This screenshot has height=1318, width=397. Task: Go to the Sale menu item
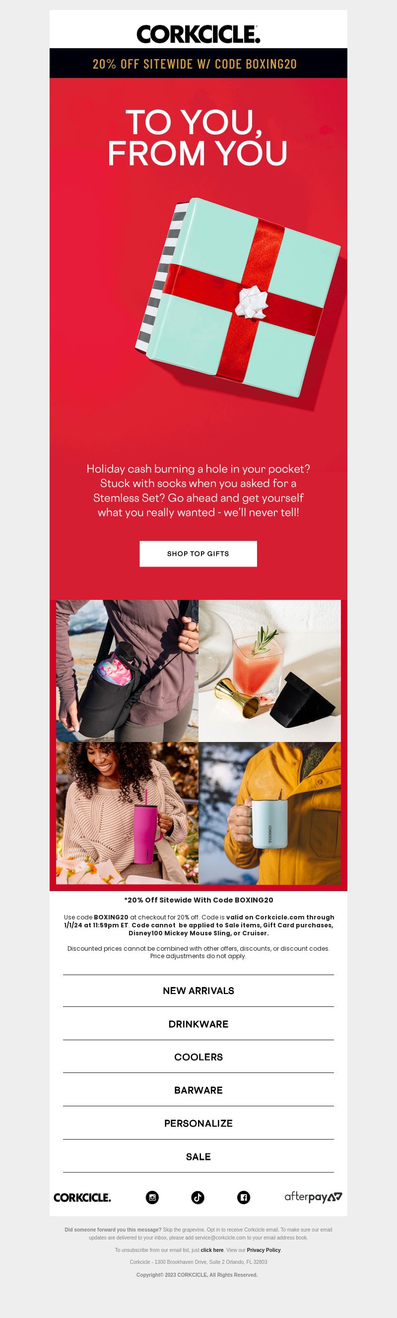pos(198,1156)
